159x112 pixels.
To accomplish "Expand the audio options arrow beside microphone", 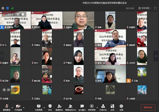I will pos(12,107).
